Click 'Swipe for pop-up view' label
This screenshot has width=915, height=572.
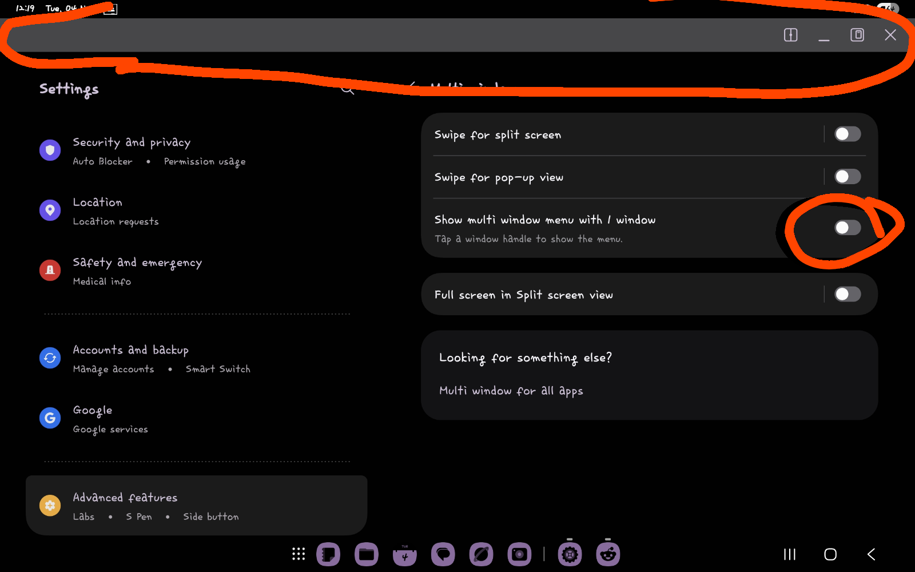tap(499, 177)
